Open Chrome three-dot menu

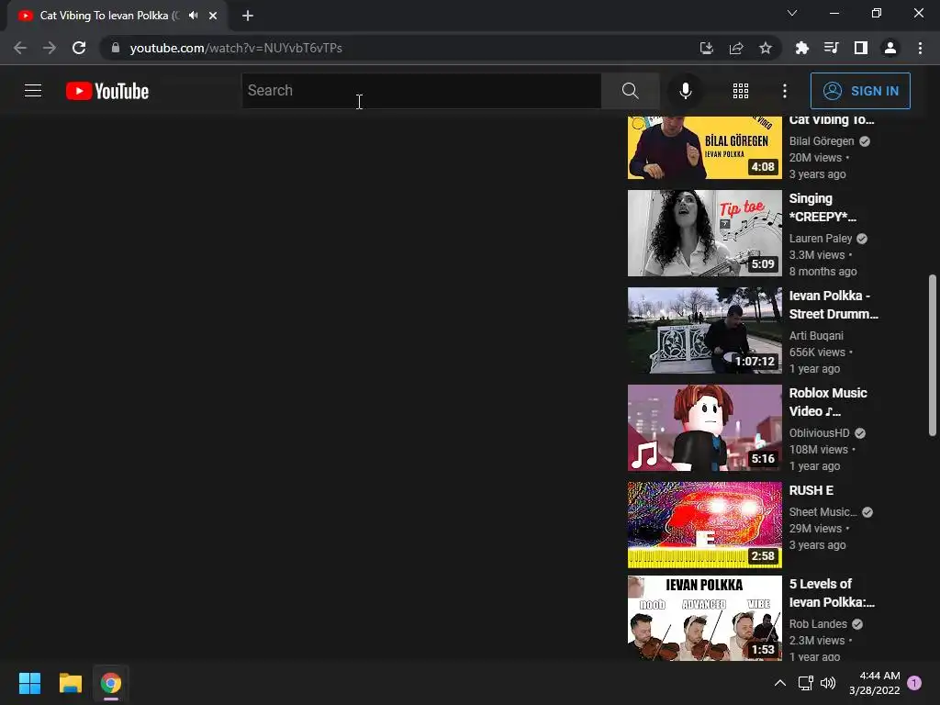[920, 48]
